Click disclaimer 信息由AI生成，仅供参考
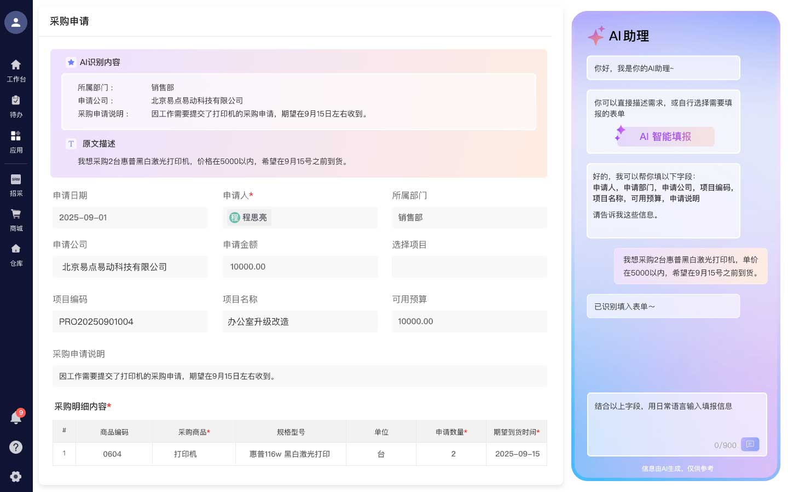Viewport: 788px width, 492px height. click(677, 468)
